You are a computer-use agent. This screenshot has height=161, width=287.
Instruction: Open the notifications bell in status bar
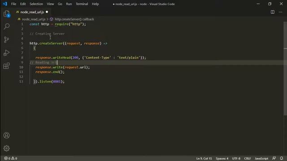pos(282,158)
